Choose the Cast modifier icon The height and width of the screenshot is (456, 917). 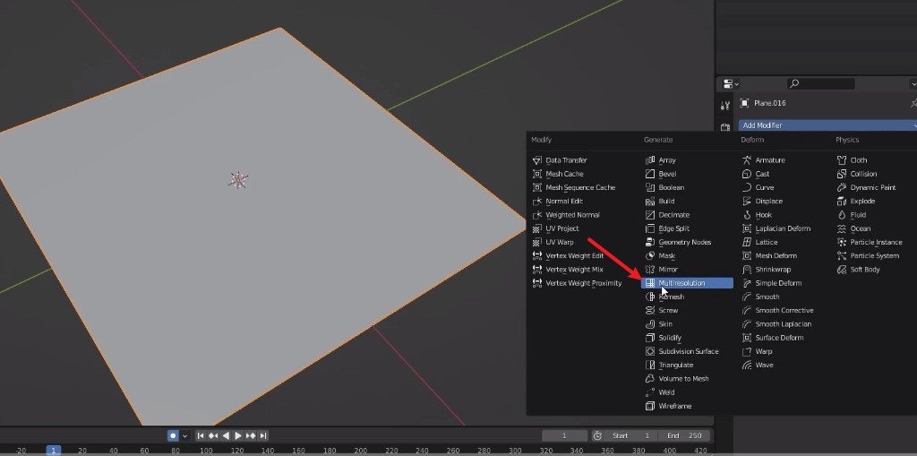[746, 174]
